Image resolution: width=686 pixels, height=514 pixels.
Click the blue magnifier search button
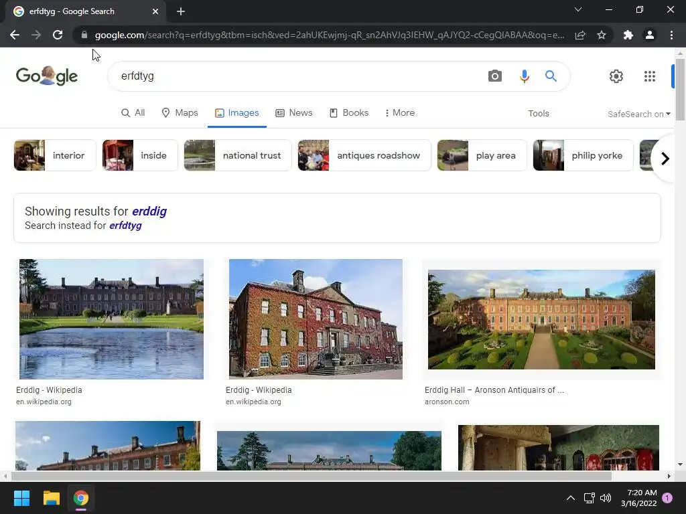551,76
